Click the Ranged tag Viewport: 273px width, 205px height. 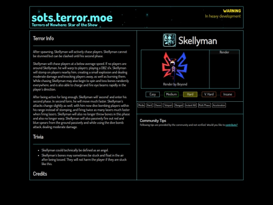[x=179, y=105]
